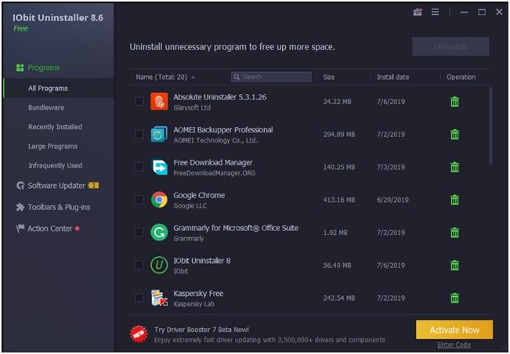510x354 pixels.
Task: Open Toolbars & Plug-ins section
Action: 59,207
